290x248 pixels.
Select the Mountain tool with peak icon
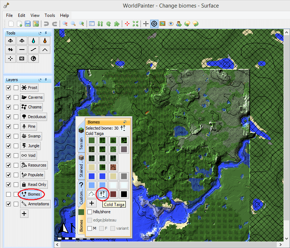pyautogui.click(x=45, y=50)
